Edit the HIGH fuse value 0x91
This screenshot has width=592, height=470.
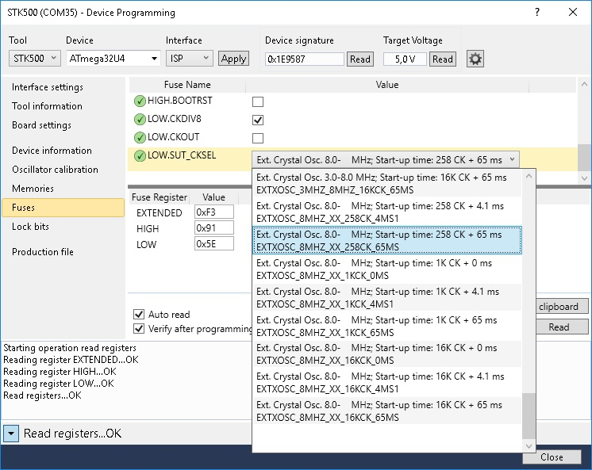[214, 227]
